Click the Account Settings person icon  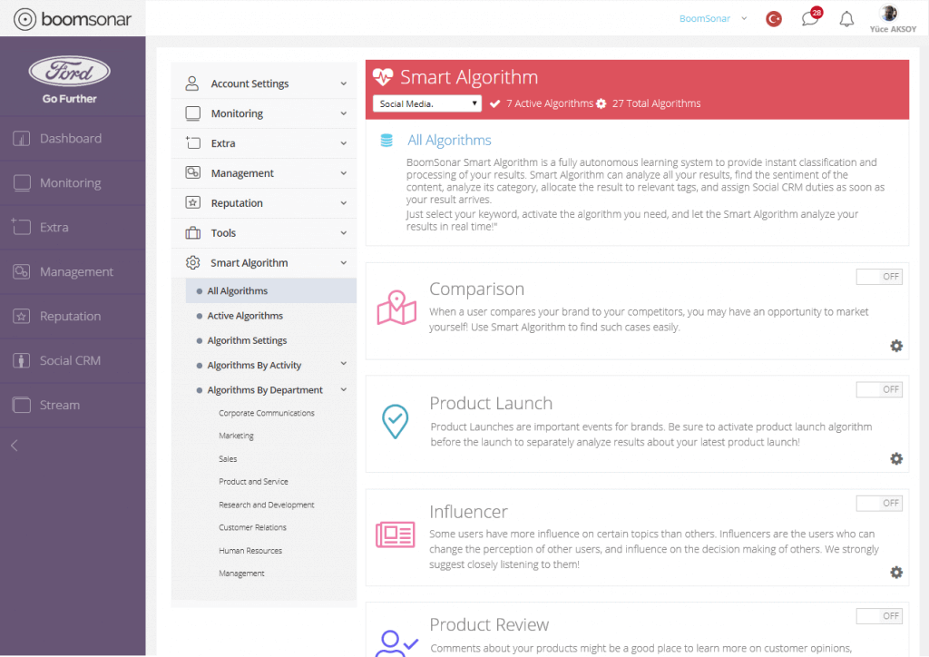pos(192,83)
